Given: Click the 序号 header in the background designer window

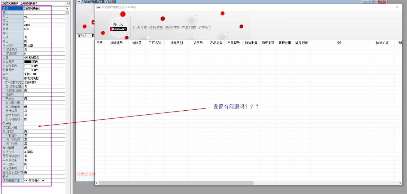Looking at the screenshot, I should [x=81, y=35].
